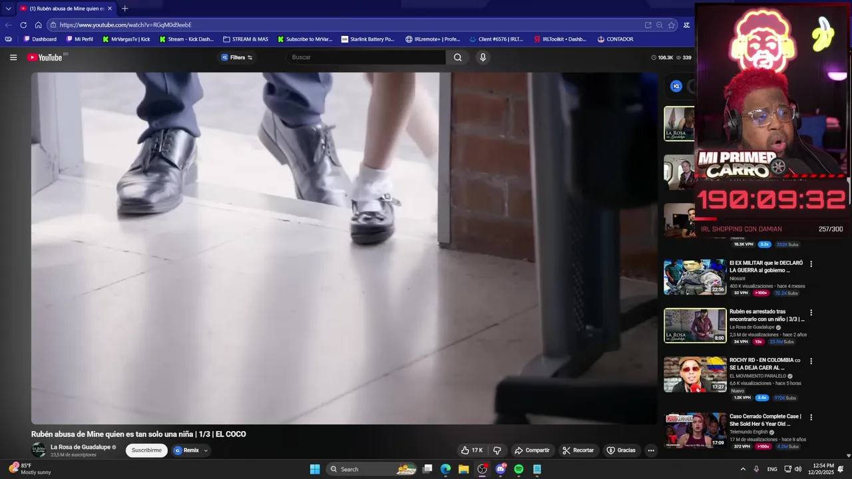The height and width of the screenshot is (479, 852).
Task: Click the Recortar clip button
Action: click(578, 450)
